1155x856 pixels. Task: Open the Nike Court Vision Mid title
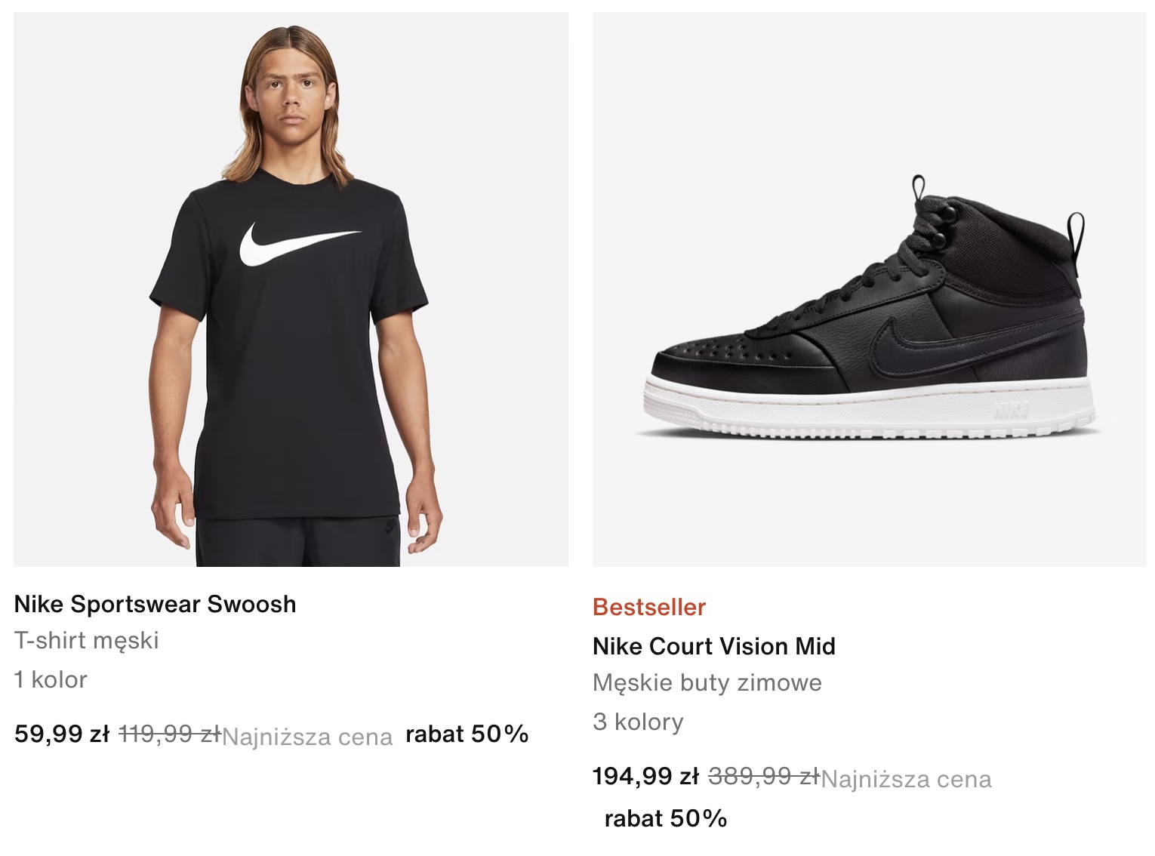click(x=713, y=646)
